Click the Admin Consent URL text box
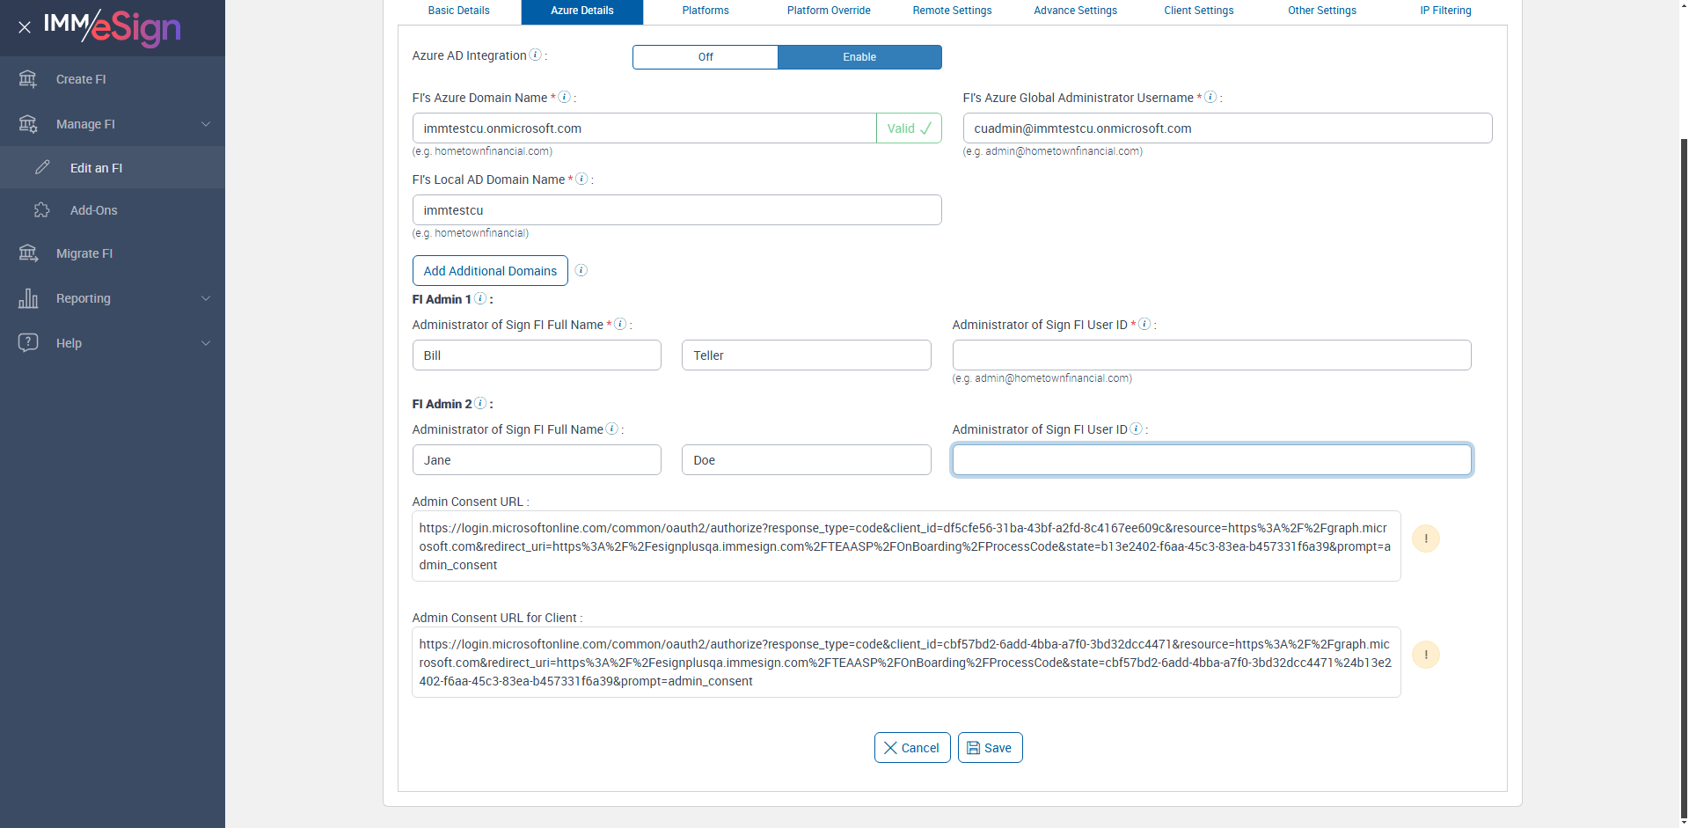This screenshot has height=828, width=1689. (x=906, y=546)
